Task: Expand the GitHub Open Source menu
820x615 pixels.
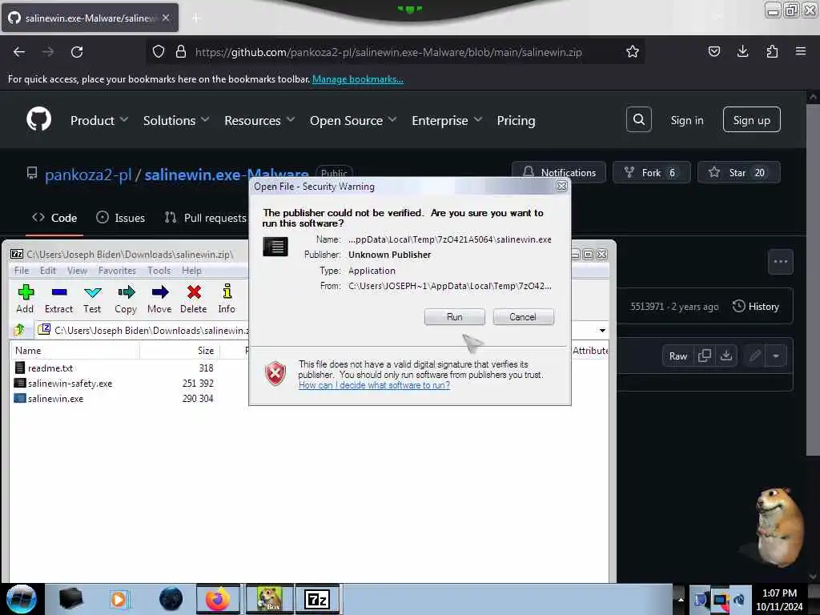Action: pos(353,121)
